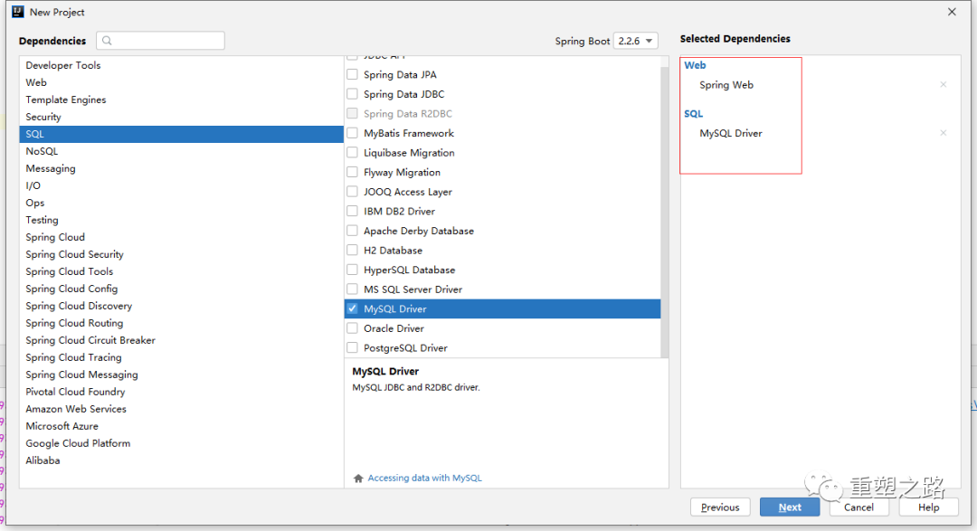The image size is (977, 531).
Task: Remove Spring Web from selected dependencies
Action: 943,85
